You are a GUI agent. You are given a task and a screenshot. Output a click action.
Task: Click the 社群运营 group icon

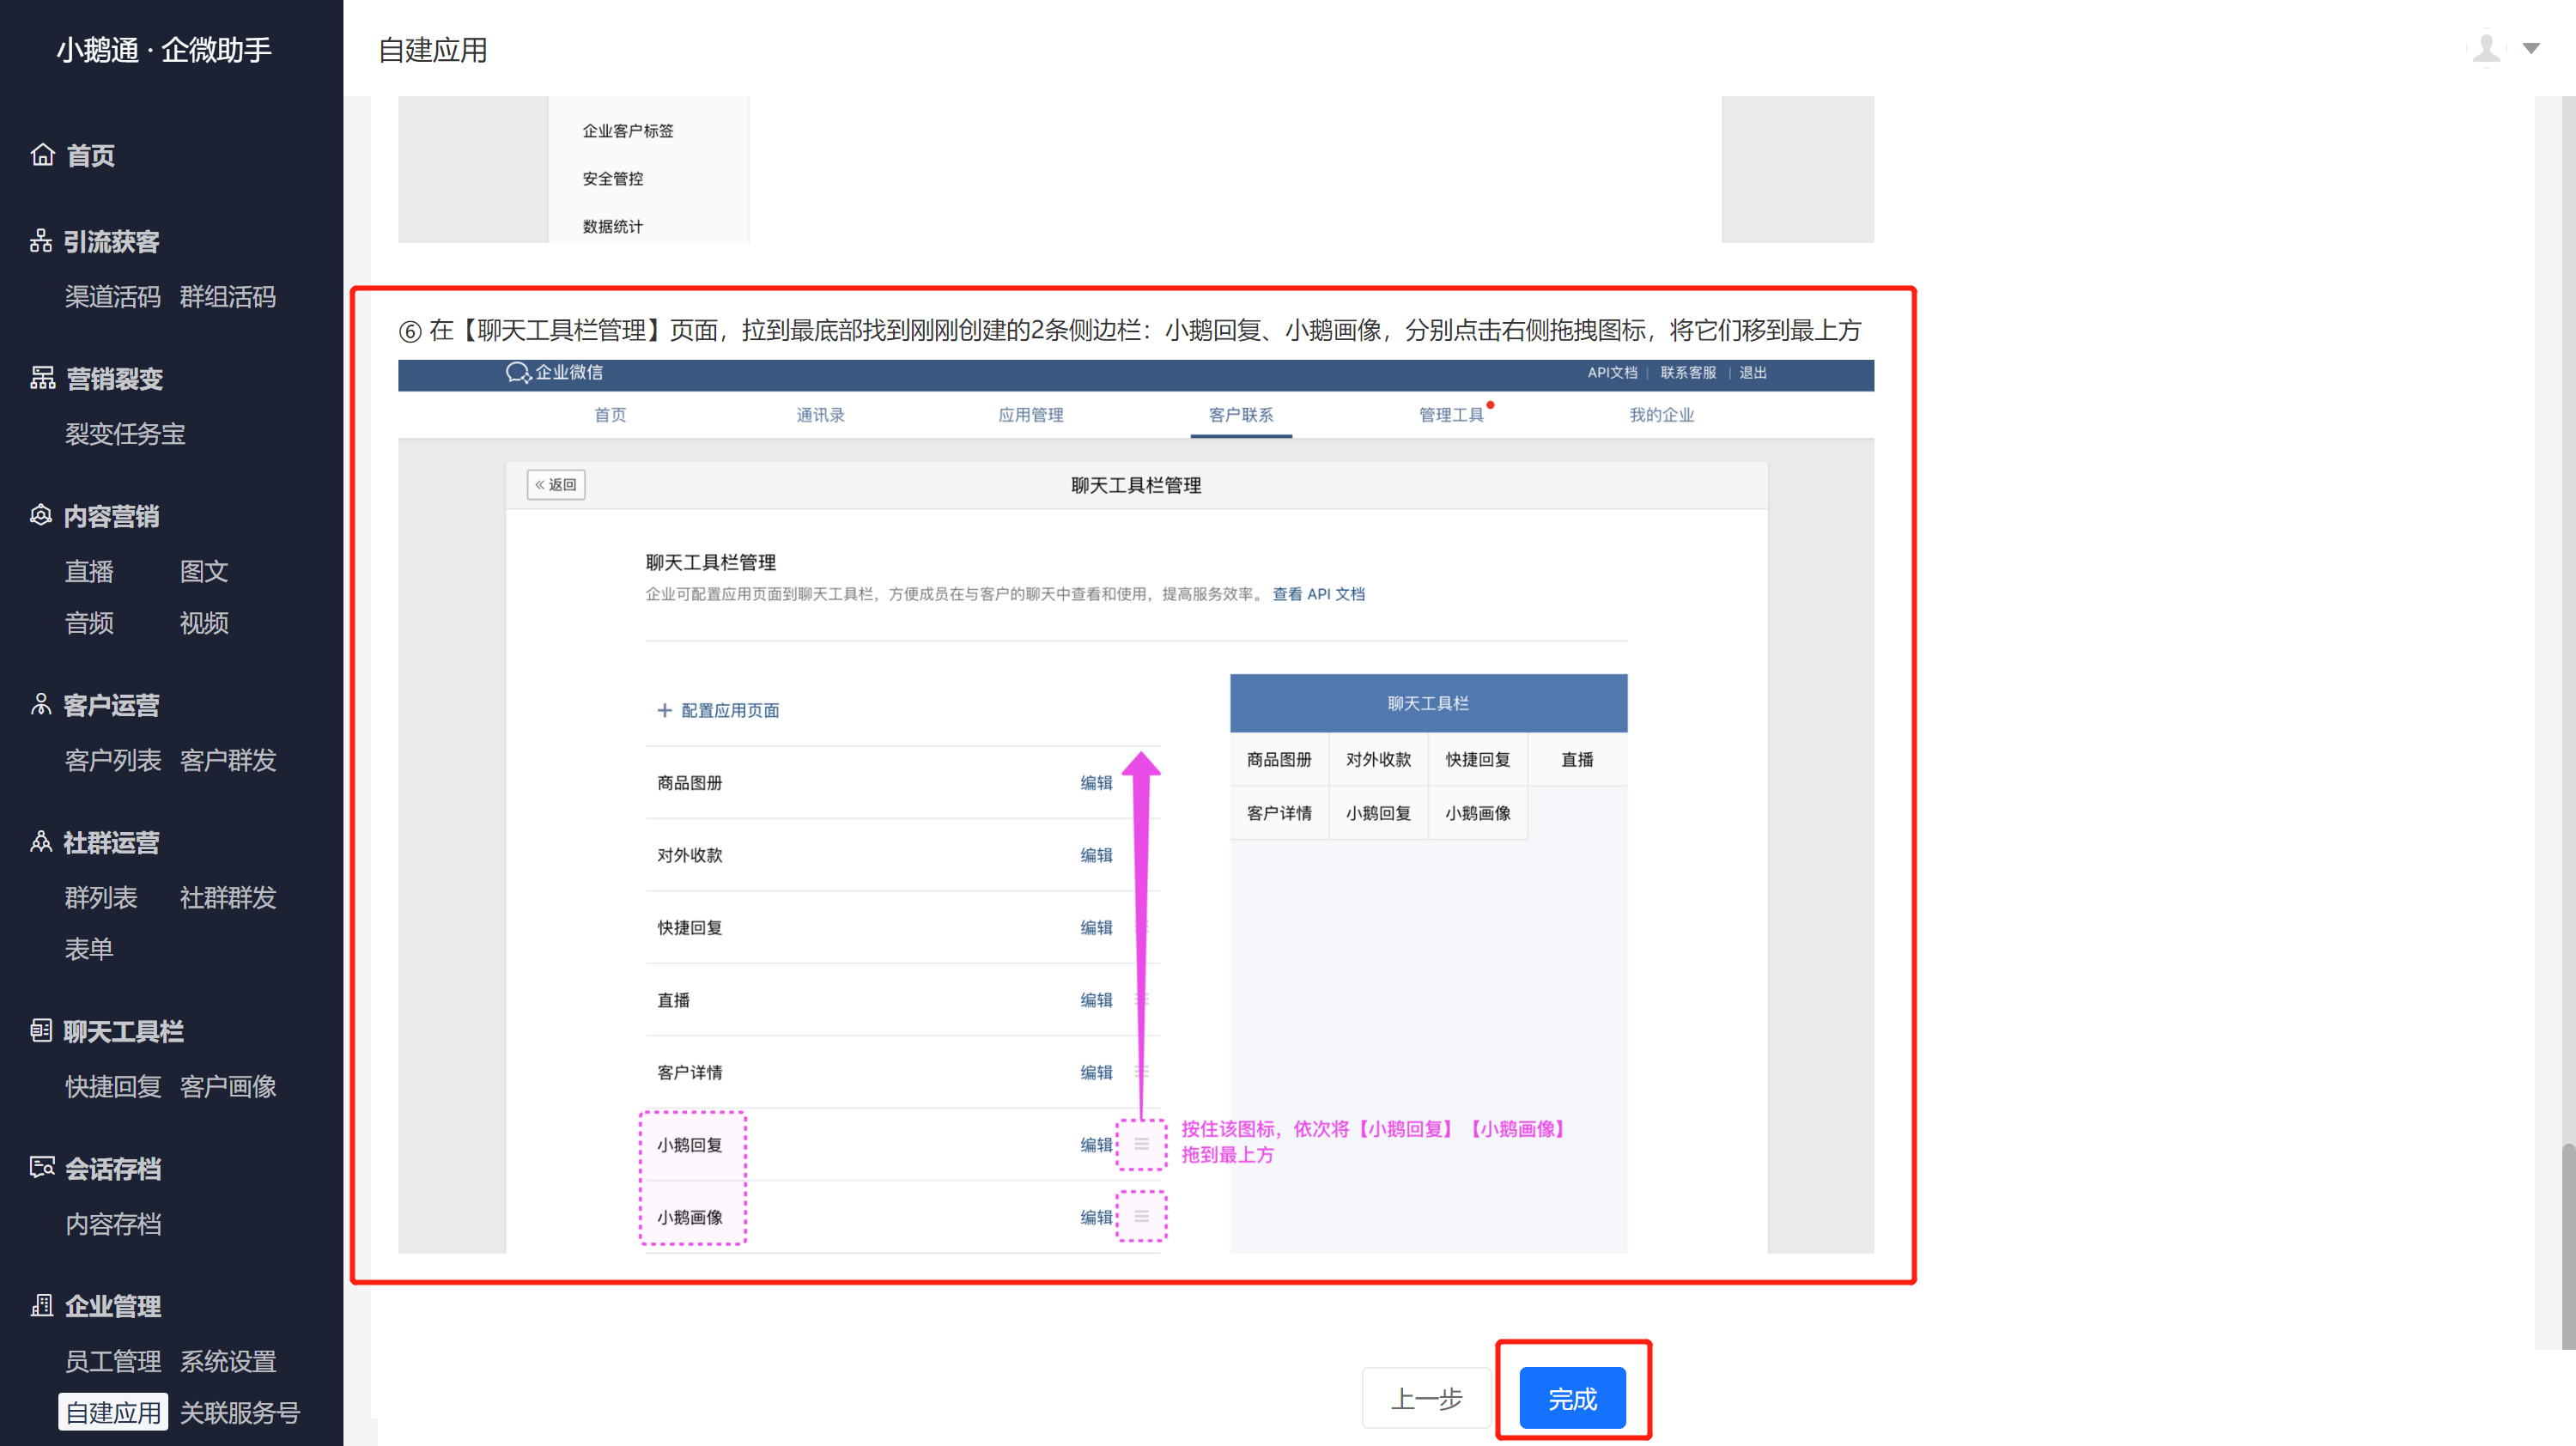click(41, 842)
